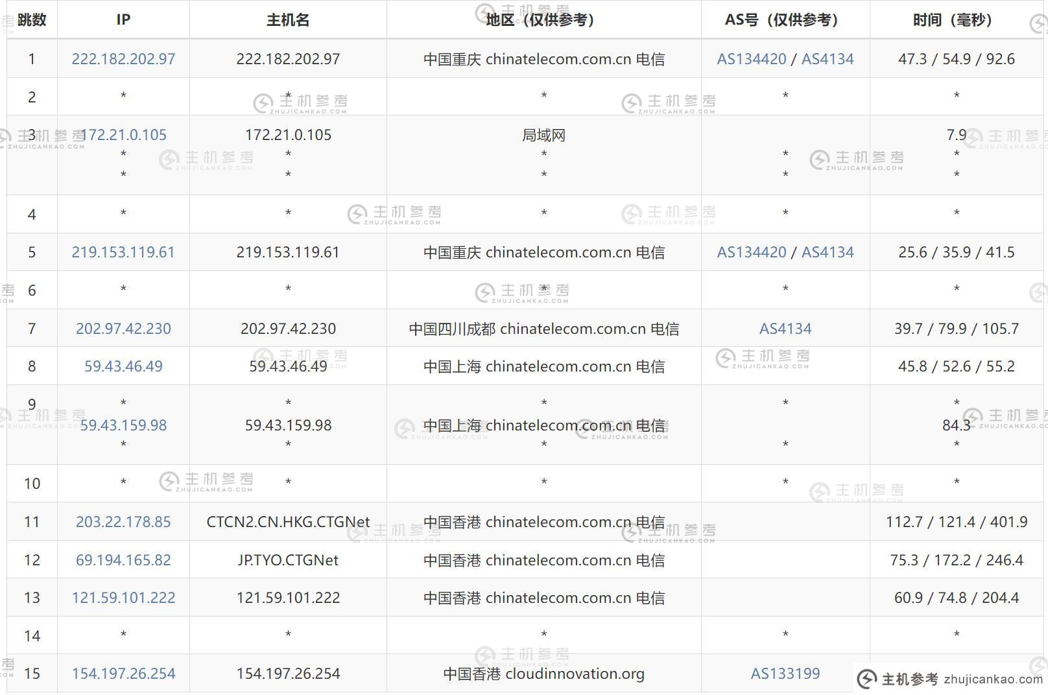Click time value 47.3 / 54.9 / 92.6
This screenshot has height=695, width=1048.
pyautogui.click(x=957, y=59)
